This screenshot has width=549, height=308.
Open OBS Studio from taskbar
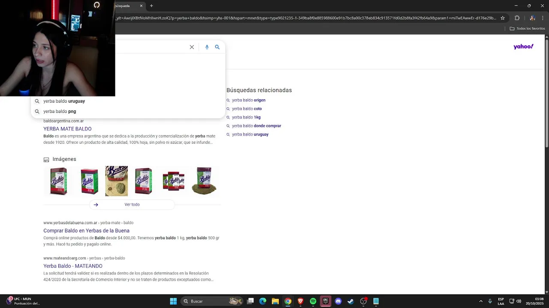pos(363,301)
